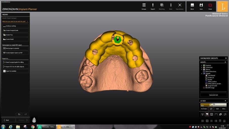Click the wireframe cube sixth view icon
Image resolution: width=229 pixels, height=129 pixels.
coord(225,114)
